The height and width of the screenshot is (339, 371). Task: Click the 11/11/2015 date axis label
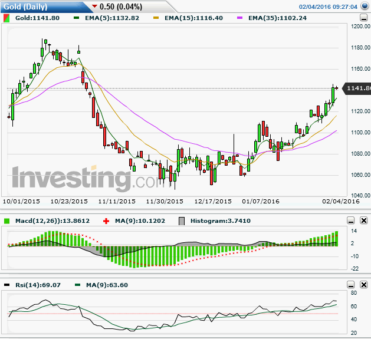[117, 201]
